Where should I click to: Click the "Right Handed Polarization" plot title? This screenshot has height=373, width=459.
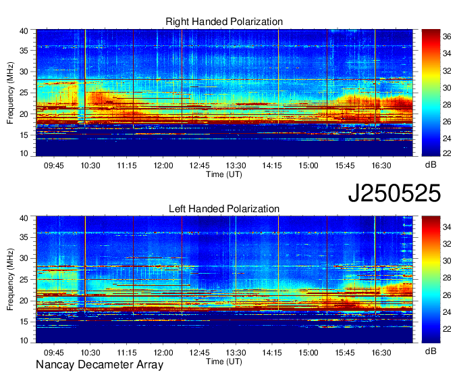tap(224, 22)
